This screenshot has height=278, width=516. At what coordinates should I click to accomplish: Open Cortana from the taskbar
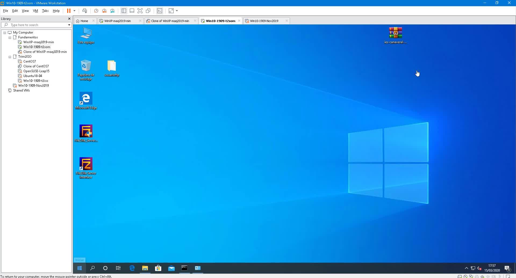(x=105, y=268)
